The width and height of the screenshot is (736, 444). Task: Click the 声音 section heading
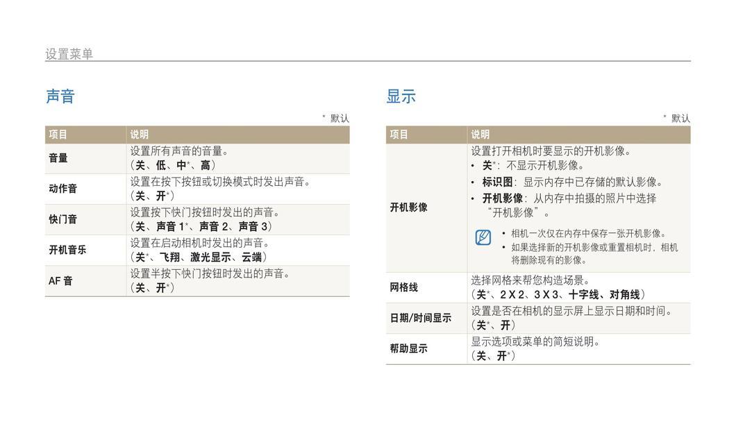click(60, 96)
